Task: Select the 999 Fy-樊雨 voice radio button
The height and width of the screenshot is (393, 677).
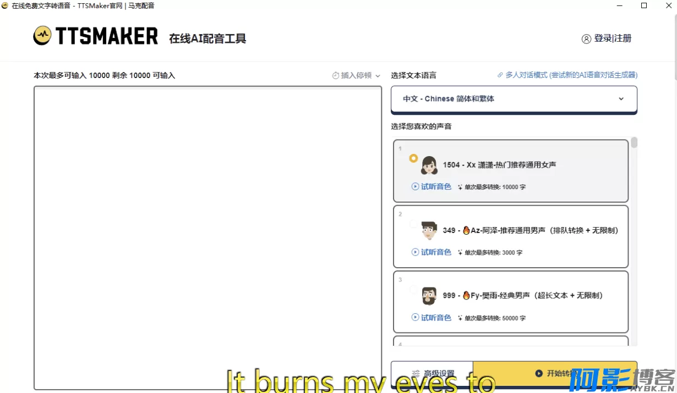Action: [413, 289]
